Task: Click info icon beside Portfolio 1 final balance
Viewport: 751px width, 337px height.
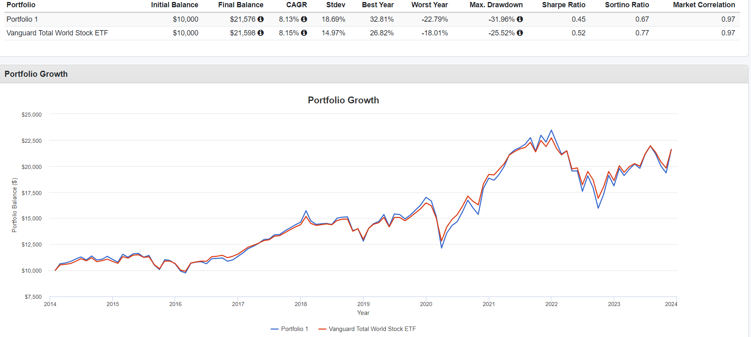Action: [x=260, y=19]
